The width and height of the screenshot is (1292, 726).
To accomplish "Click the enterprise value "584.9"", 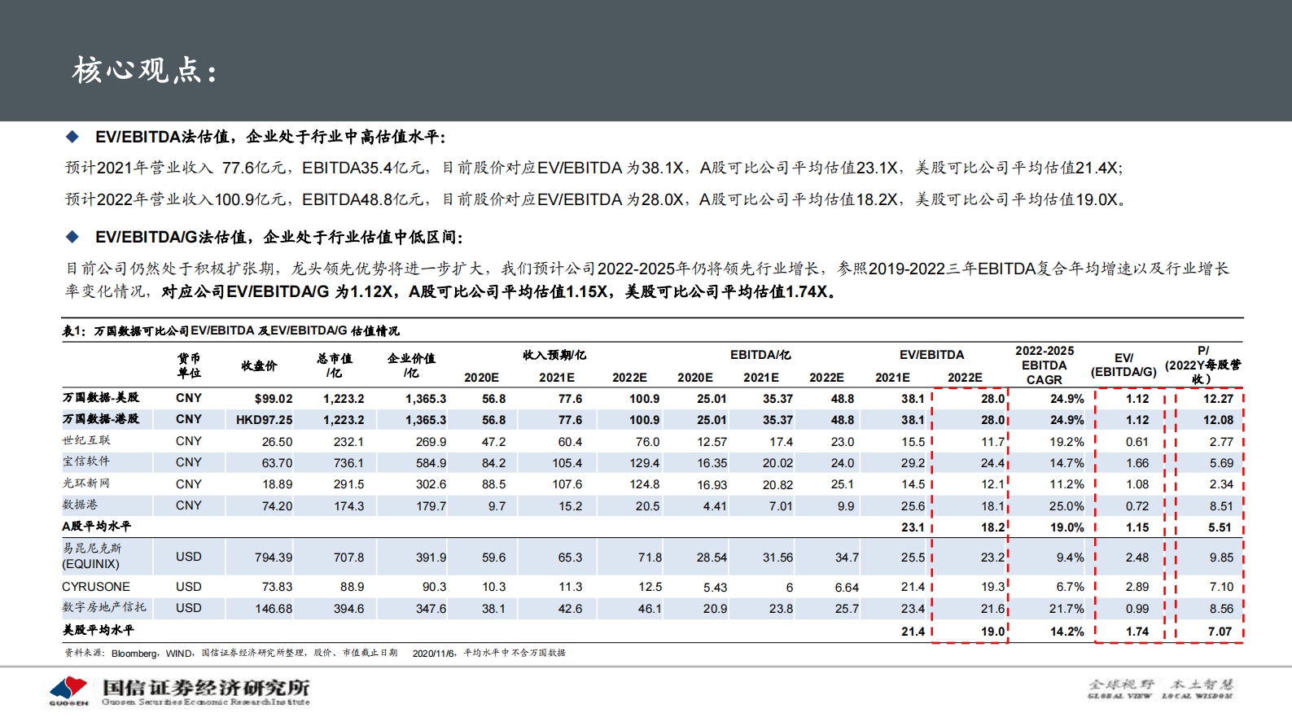I will pyautogui.click(x=431, y=463).
